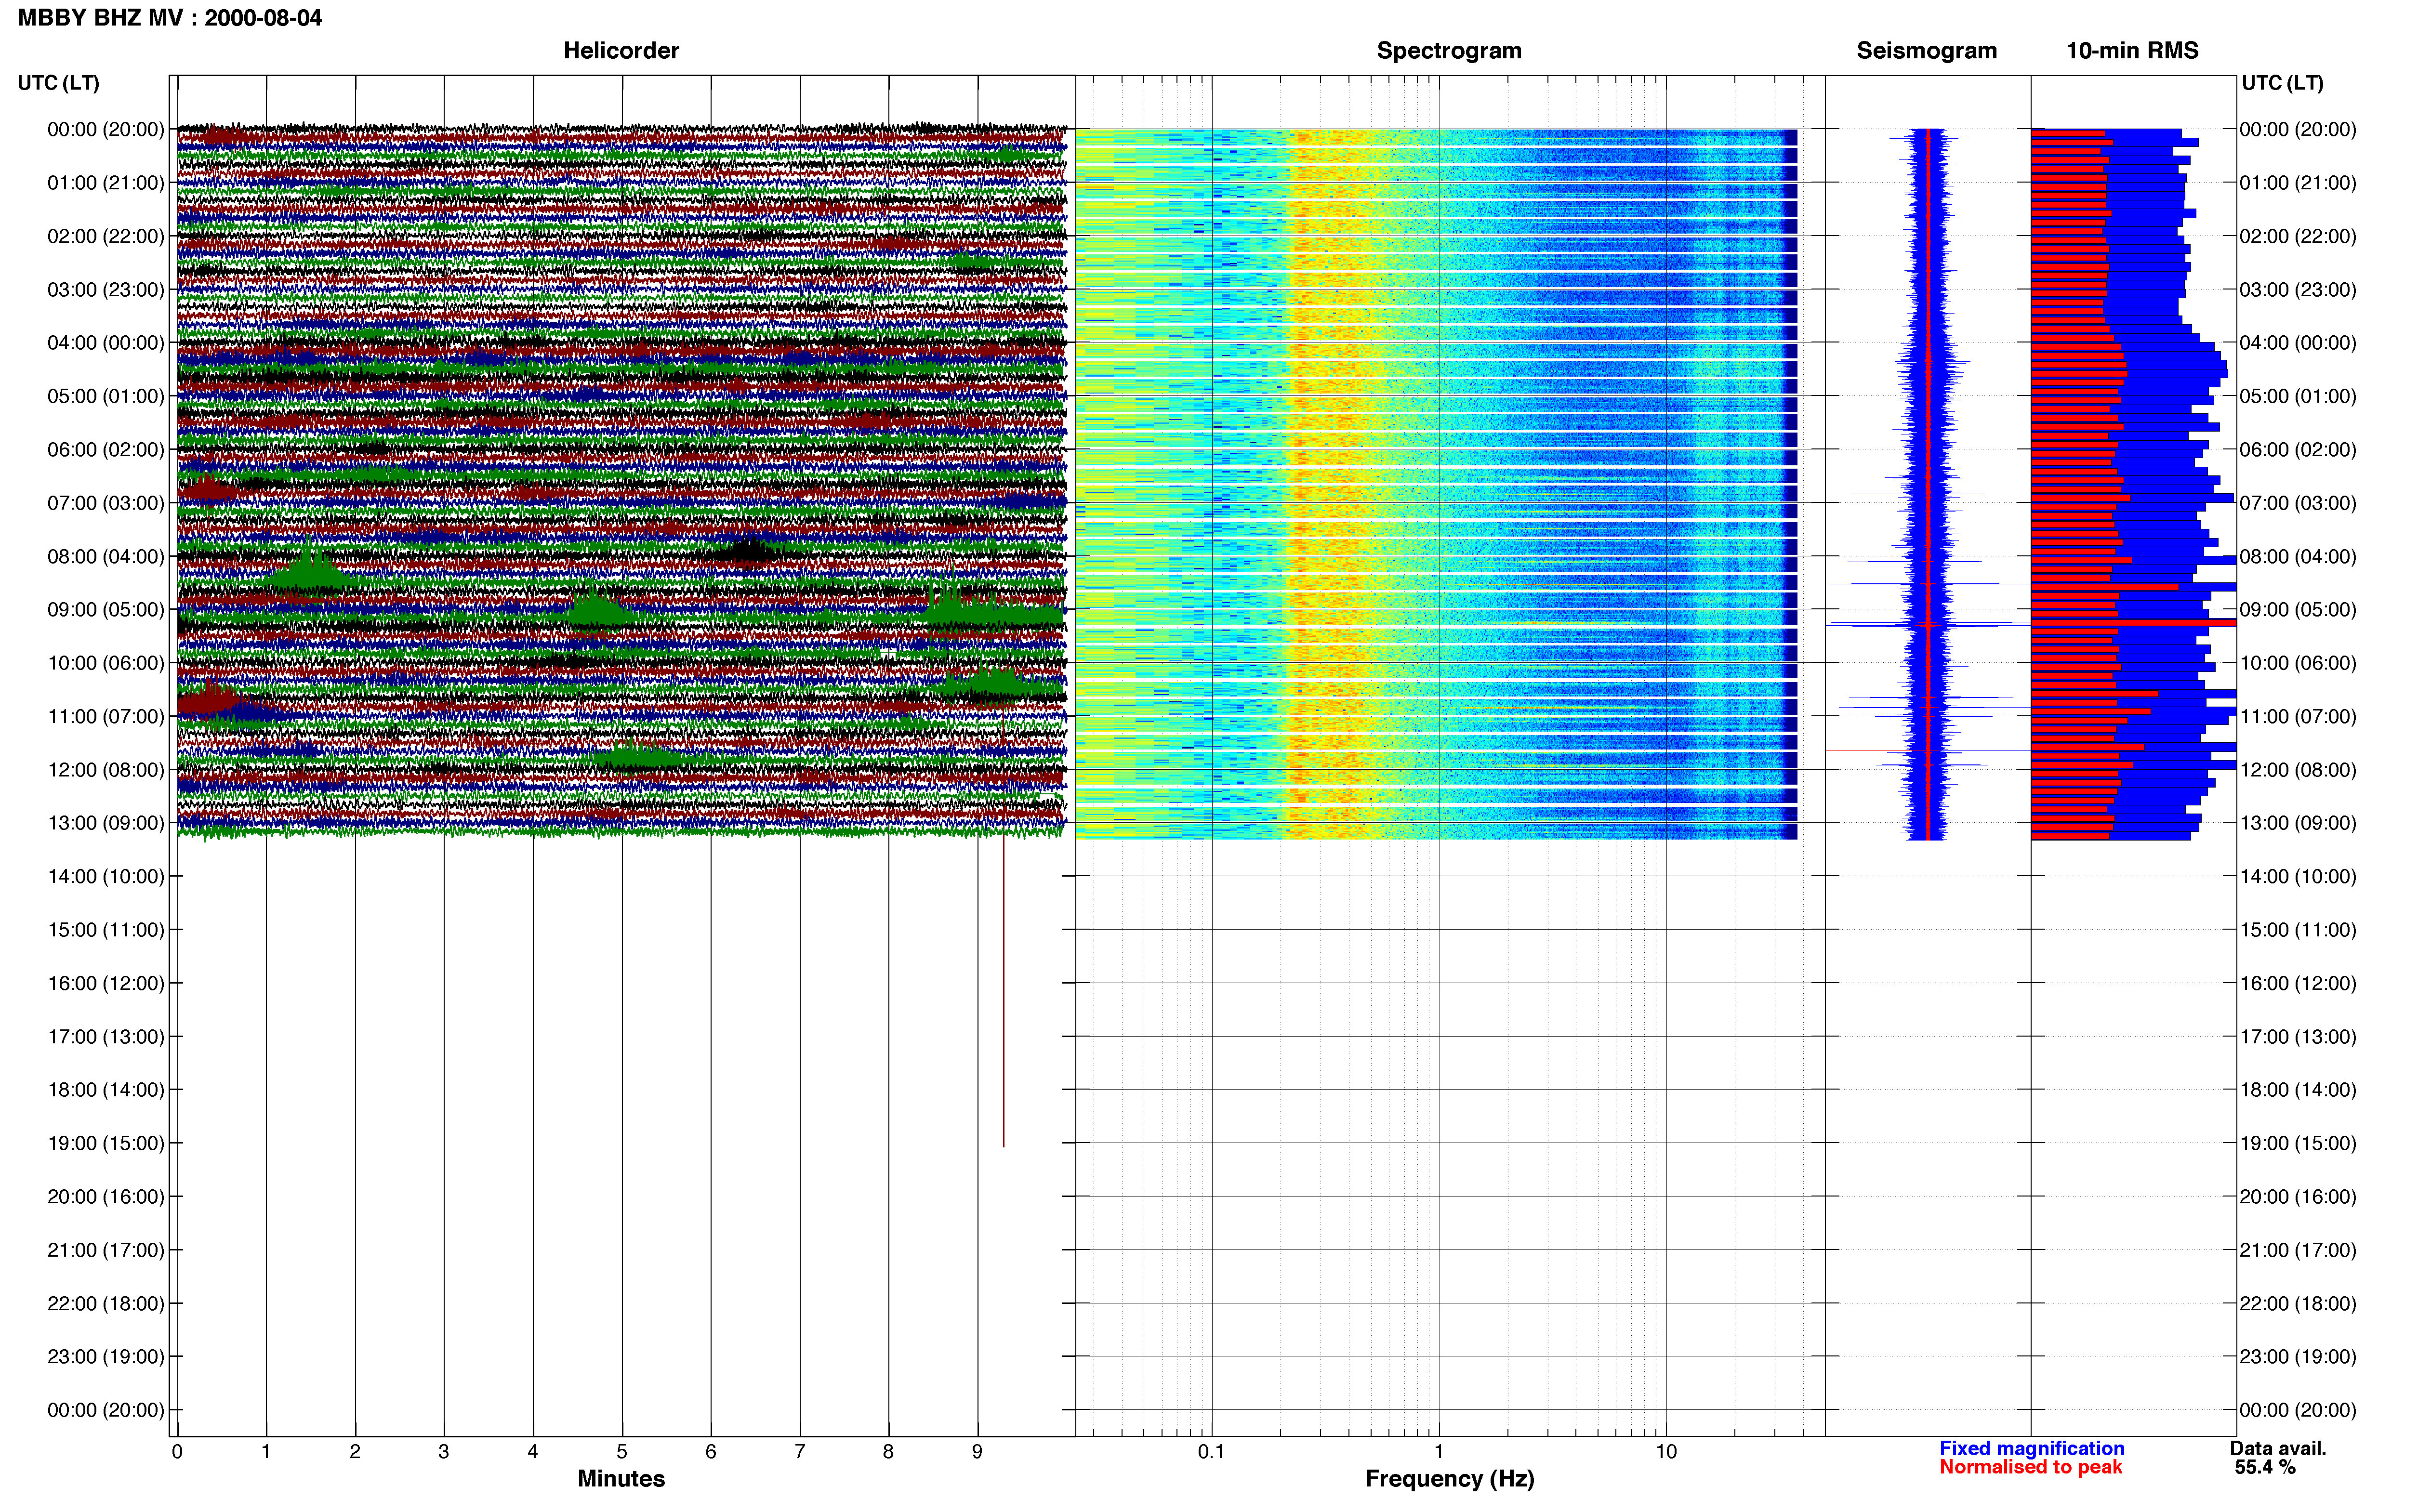This screenshot has height=1512, width=2418.
Task: Click left axis tick '03:00 (23:00)'
Action: (106, 290)
